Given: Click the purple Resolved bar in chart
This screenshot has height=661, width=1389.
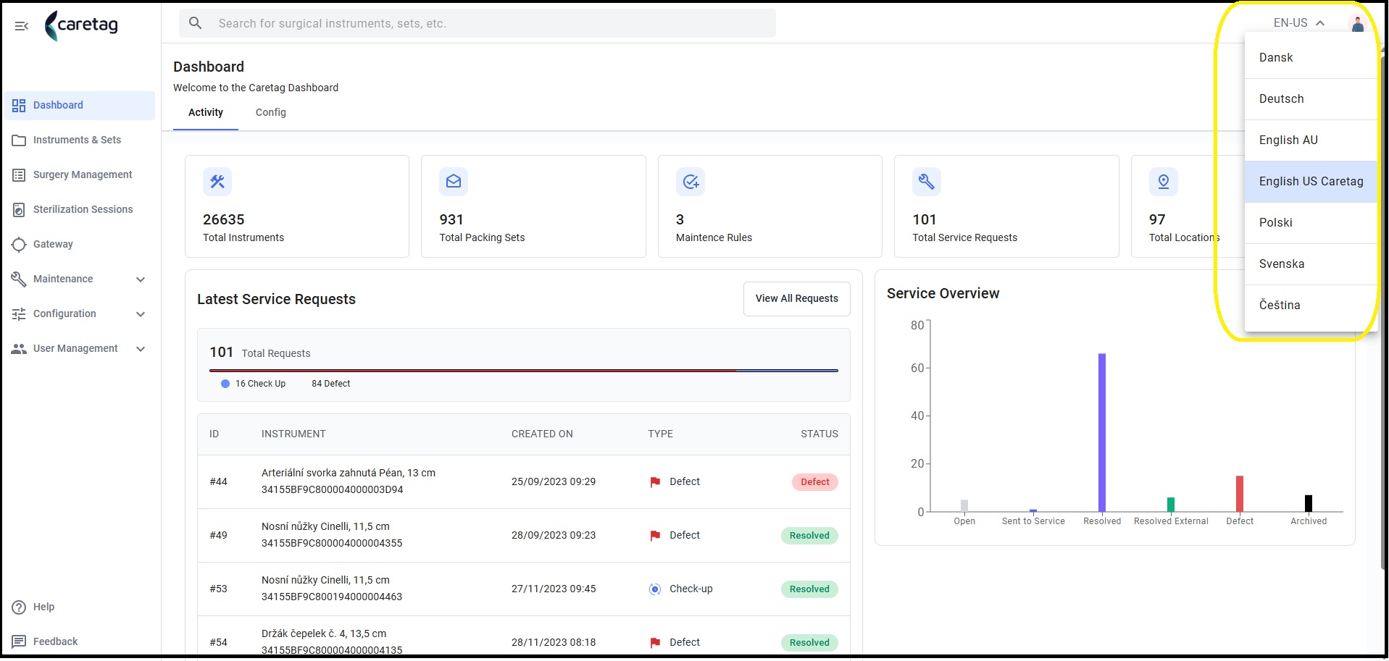Looking at the screenshot, I should (1102, 433).
